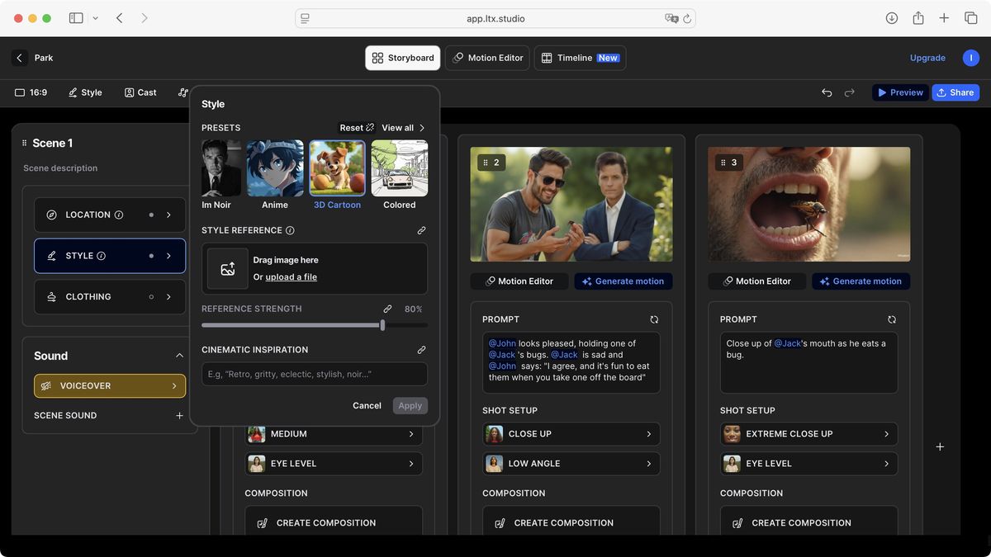Open the Timeline tab

(x=580, y=58)
